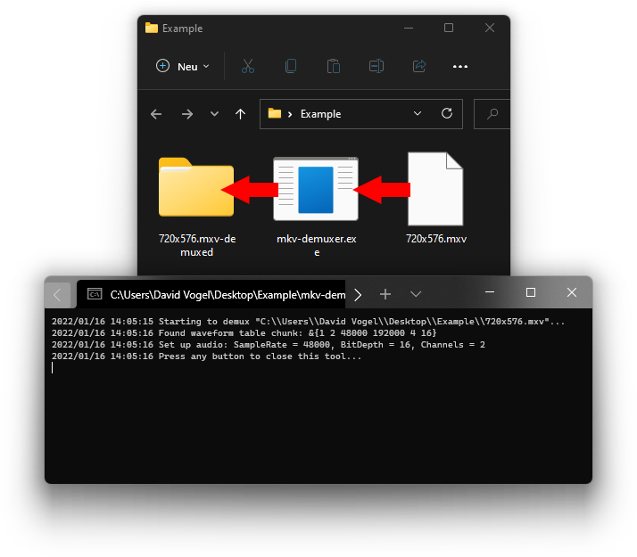Open a new terminal tab with plus
This screenshot has height=557, width=637.
click(x=385, y=294)
